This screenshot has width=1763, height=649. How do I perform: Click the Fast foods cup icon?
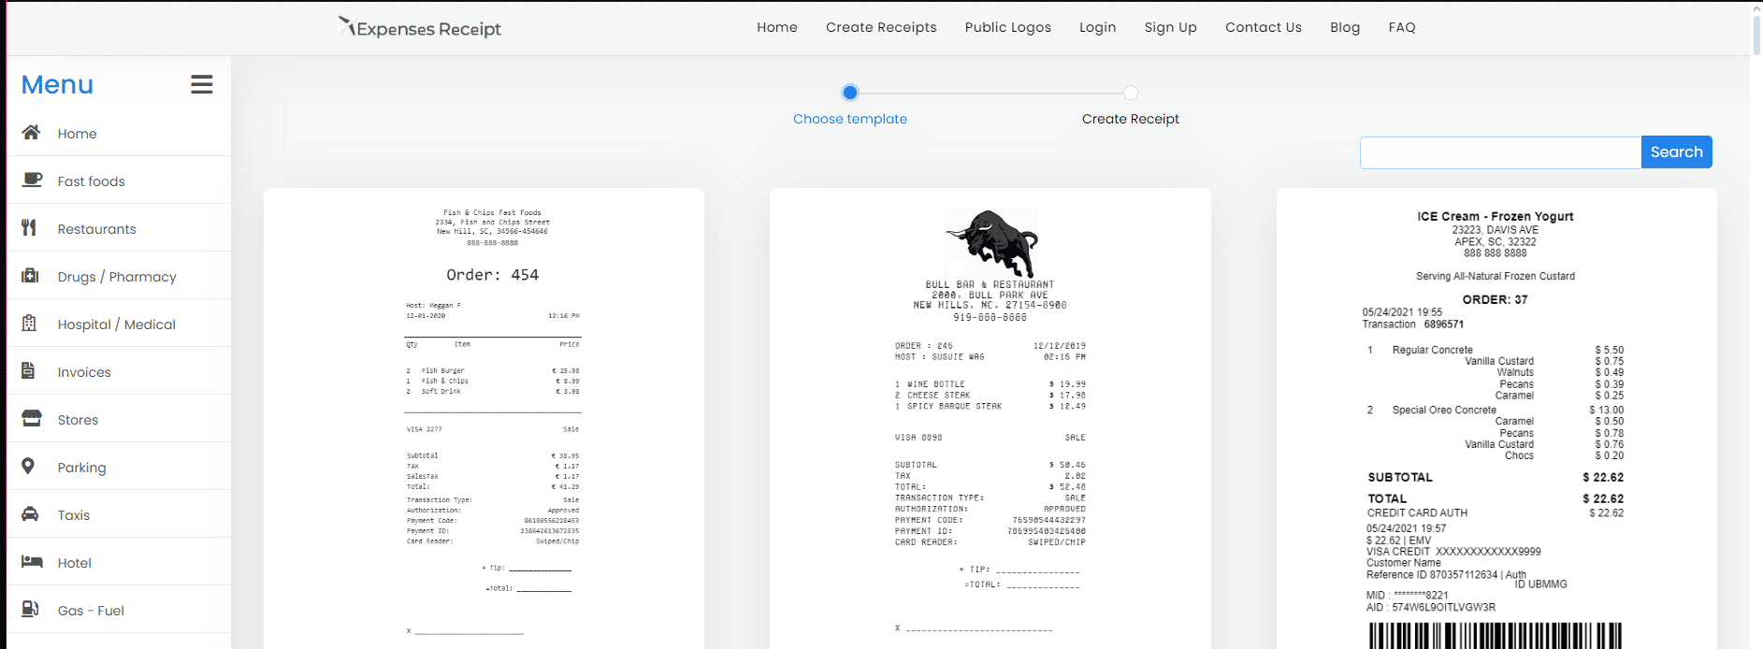tap(32, 180)
